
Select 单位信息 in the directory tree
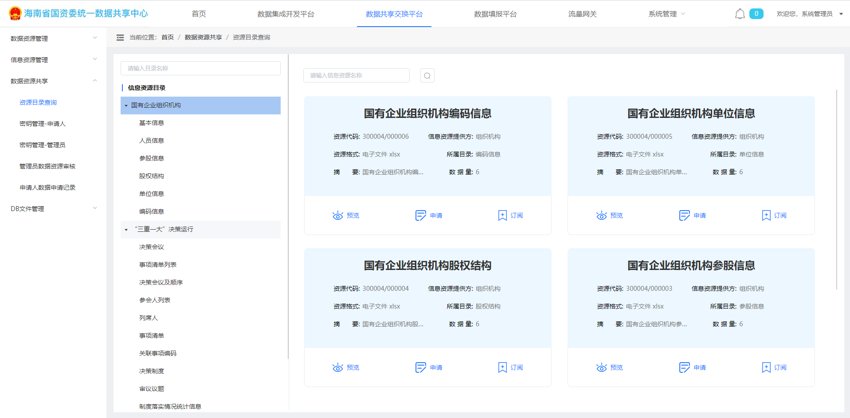(x=152, y=194)
